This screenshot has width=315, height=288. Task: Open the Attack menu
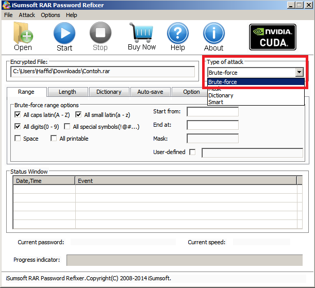coord(27,15)
